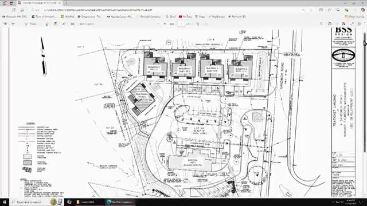Select the PDF erase tool
Image resolution: width=367 pixels, height=206 pixels.
pyautogui.click(x=47, y=24)
